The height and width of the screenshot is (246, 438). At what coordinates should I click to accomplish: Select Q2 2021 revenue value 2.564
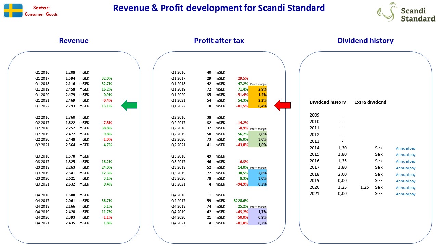click(70, 145)
